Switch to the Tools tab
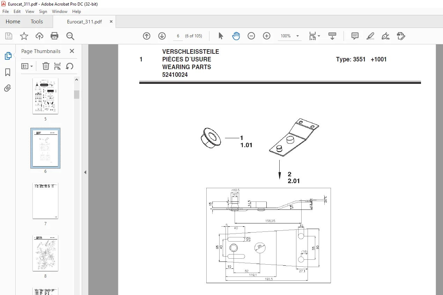The width and height of the screenshot is (443, 295). (37, 22)
